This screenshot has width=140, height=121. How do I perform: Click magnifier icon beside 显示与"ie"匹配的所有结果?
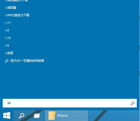click(x=6, y=61)
